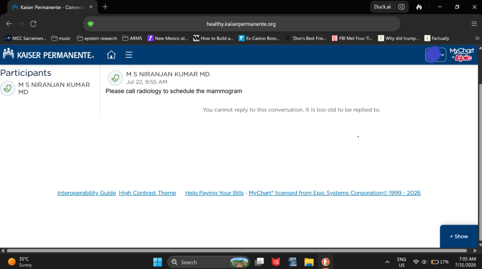Click the message sender name heading

[168, 74]
